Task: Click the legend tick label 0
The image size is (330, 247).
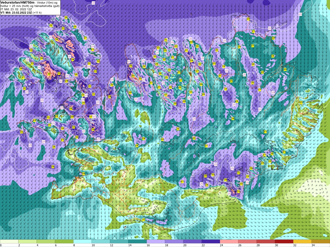Action: (x=1, y=245)
